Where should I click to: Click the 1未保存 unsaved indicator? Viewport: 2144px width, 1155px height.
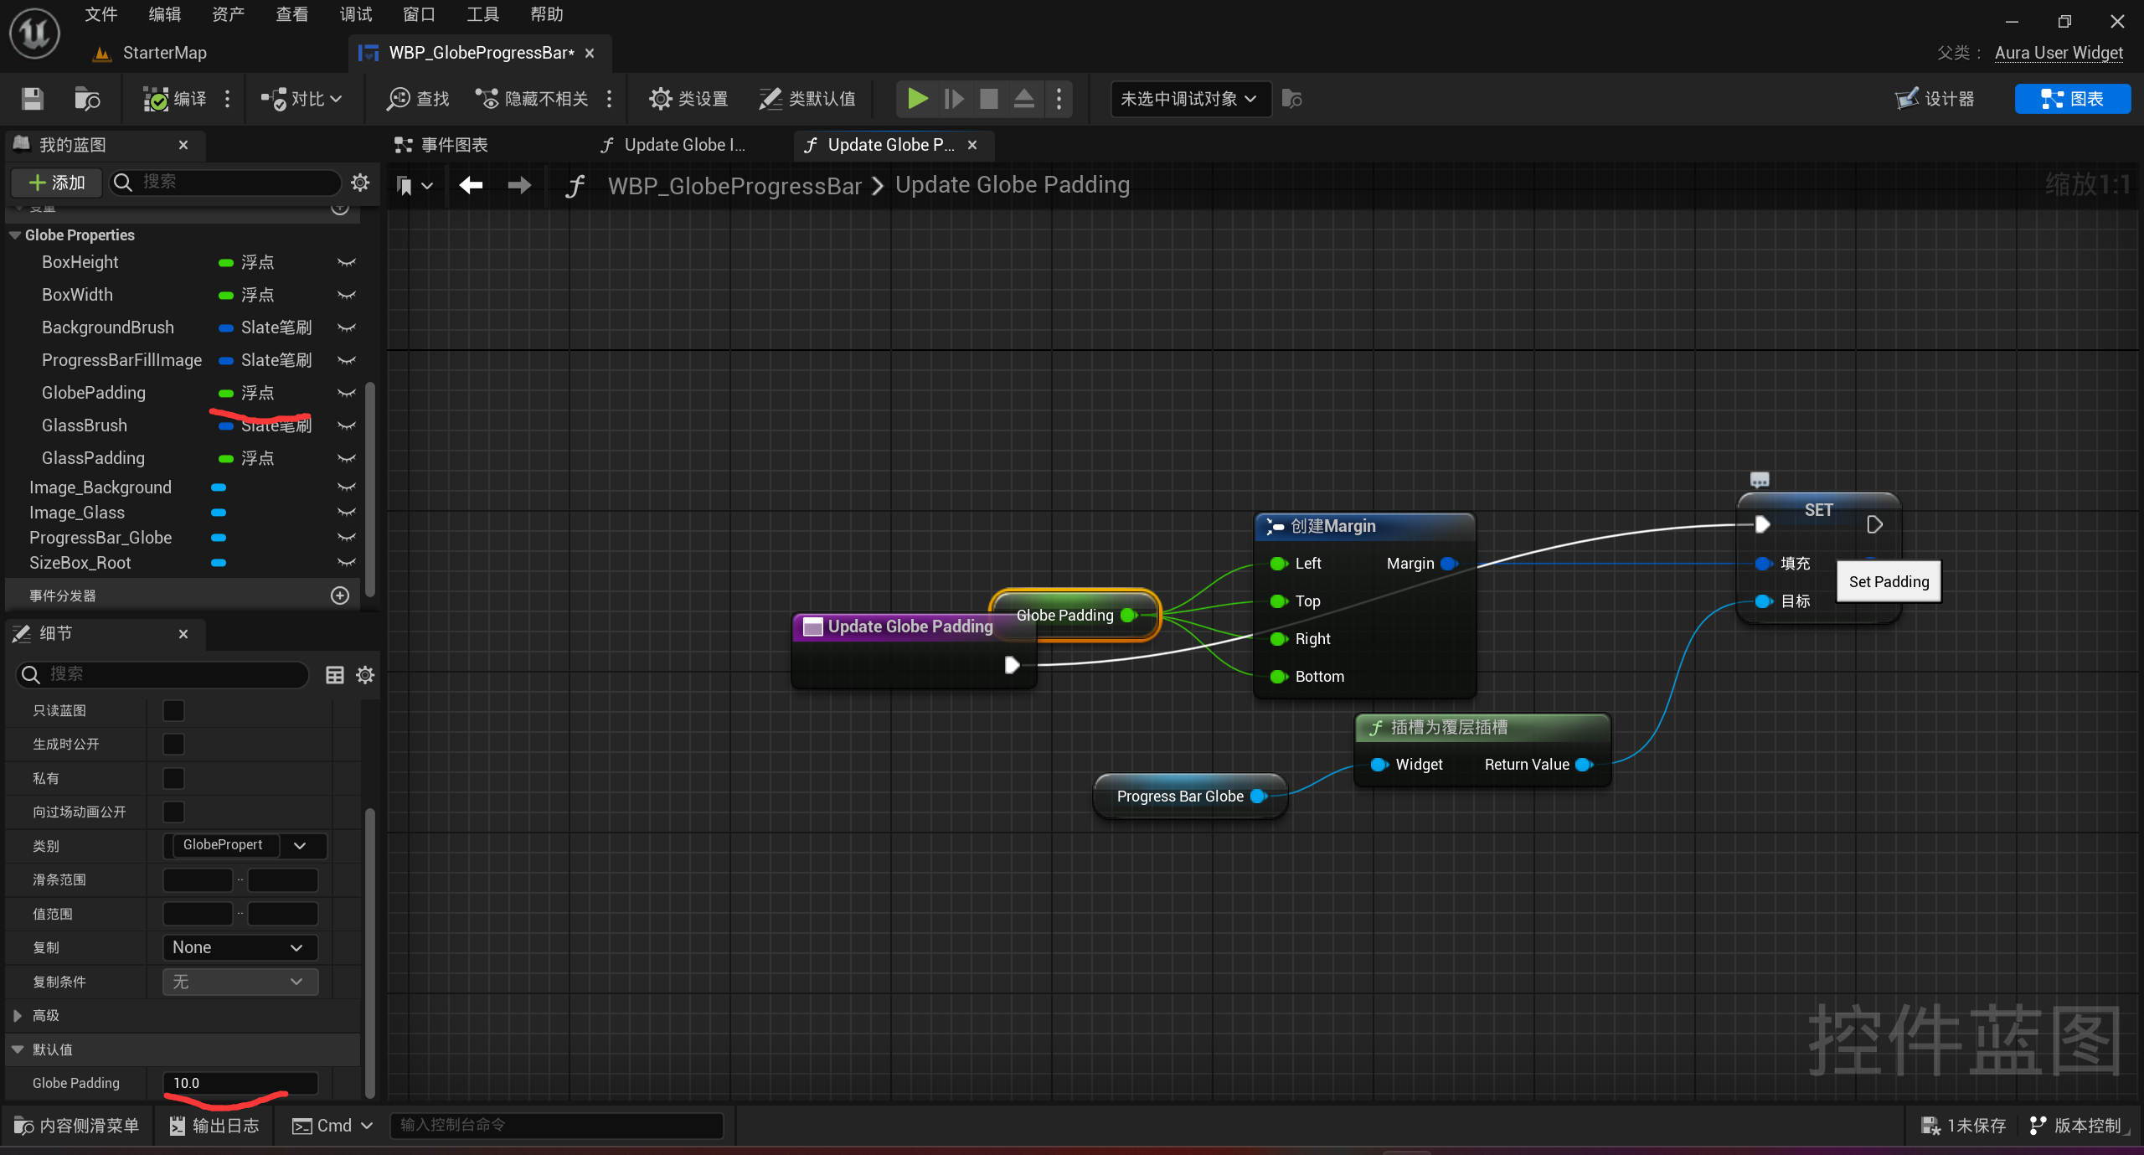point(1963,1126)
